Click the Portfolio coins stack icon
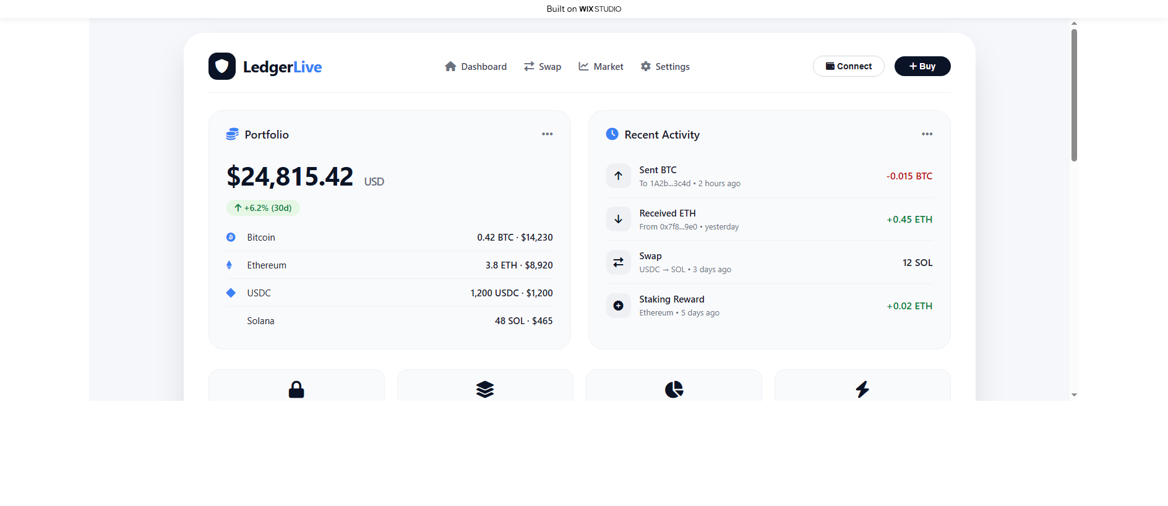Viewport: 1168px width, 506px height. (x=232, y=134)
